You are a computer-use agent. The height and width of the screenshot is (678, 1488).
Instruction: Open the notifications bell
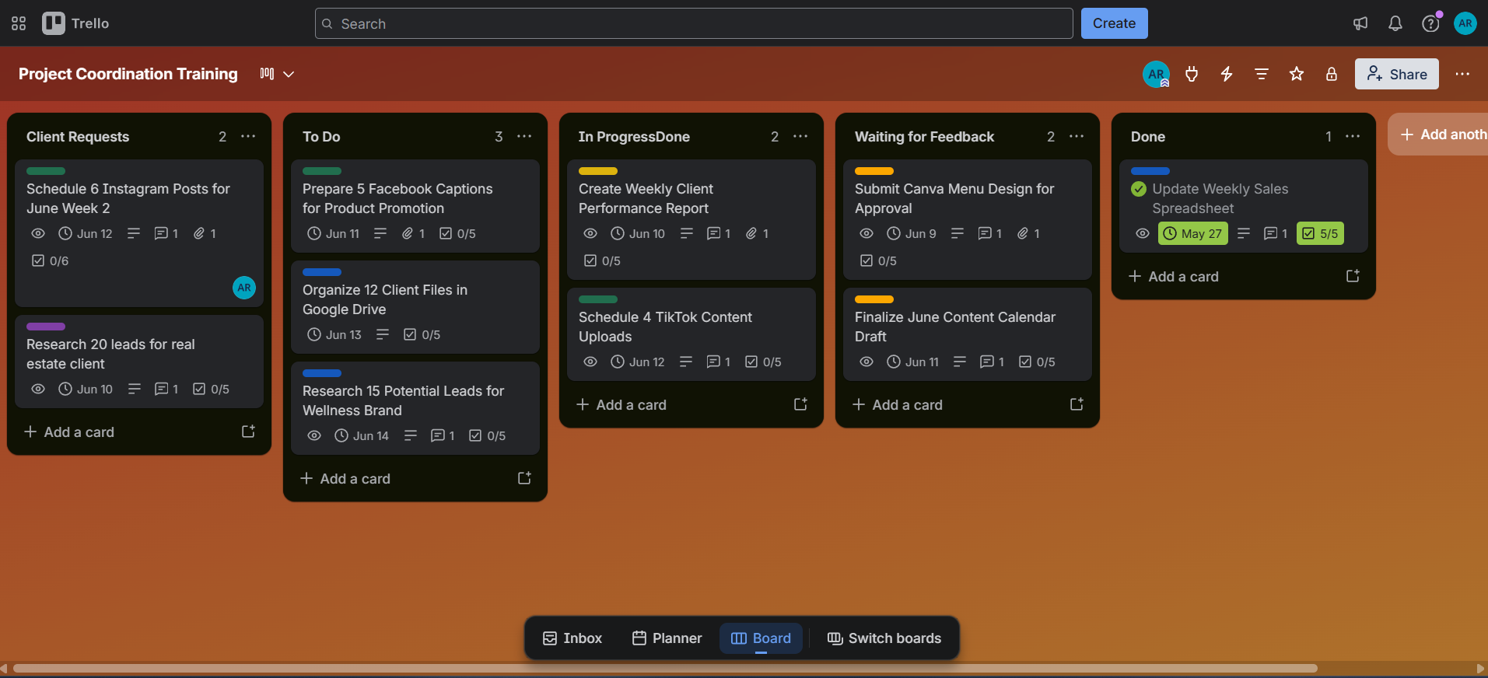(1395, 23)
